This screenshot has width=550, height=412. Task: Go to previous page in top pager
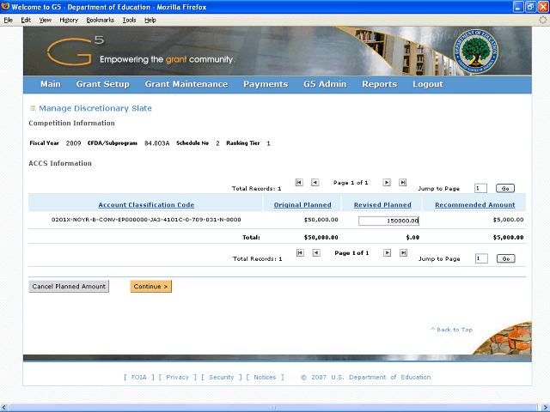315,183
